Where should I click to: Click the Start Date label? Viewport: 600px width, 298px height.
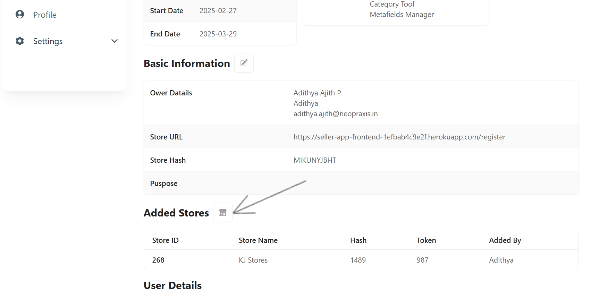coord(167,11)
